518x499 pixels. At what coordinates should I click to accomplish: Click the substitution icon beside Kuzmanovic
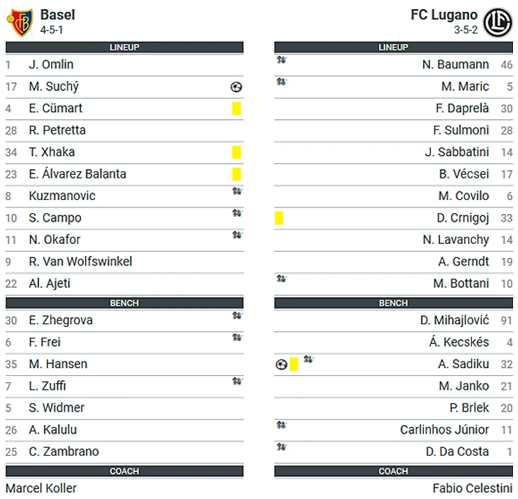(x=236, y=191)
